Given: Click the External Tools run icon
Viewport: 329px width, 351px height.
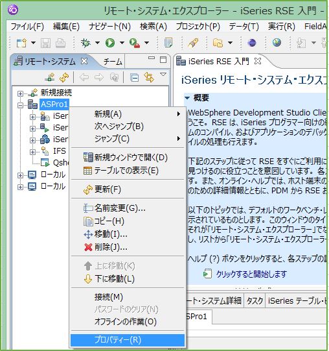Looking at the screenshot, I should [135, 43].
